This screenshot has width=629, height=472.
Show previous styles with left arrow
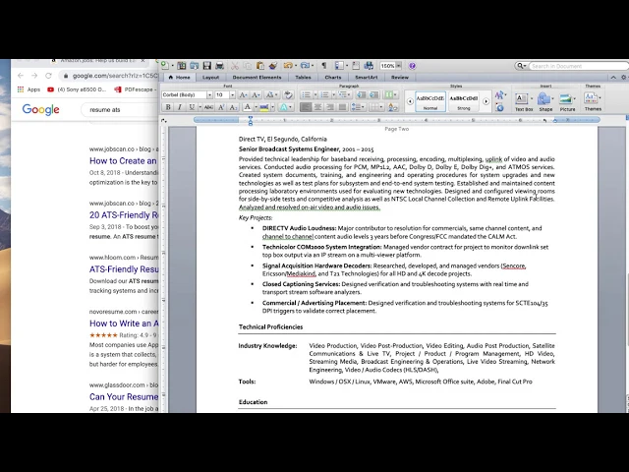tap(410, 101)
